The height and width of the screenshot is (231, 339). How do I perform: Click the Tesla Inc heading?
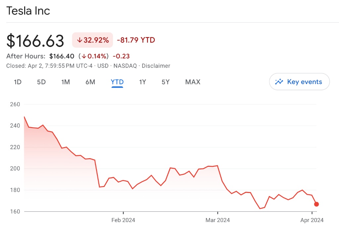28,11
